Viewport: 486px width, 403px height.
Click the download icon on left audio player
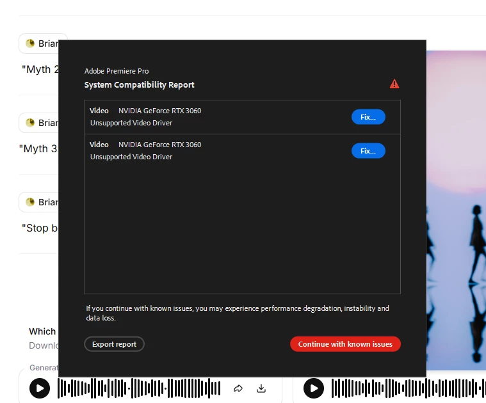coord(261,388)
